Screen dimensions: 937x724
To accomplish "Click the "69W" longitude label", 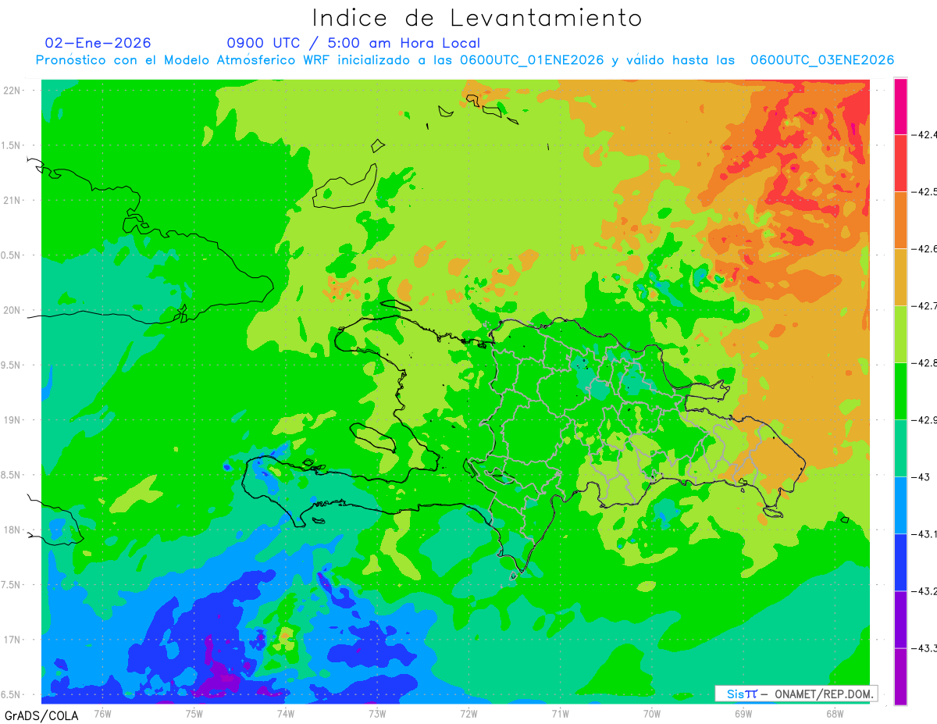I will pos(743,713).
